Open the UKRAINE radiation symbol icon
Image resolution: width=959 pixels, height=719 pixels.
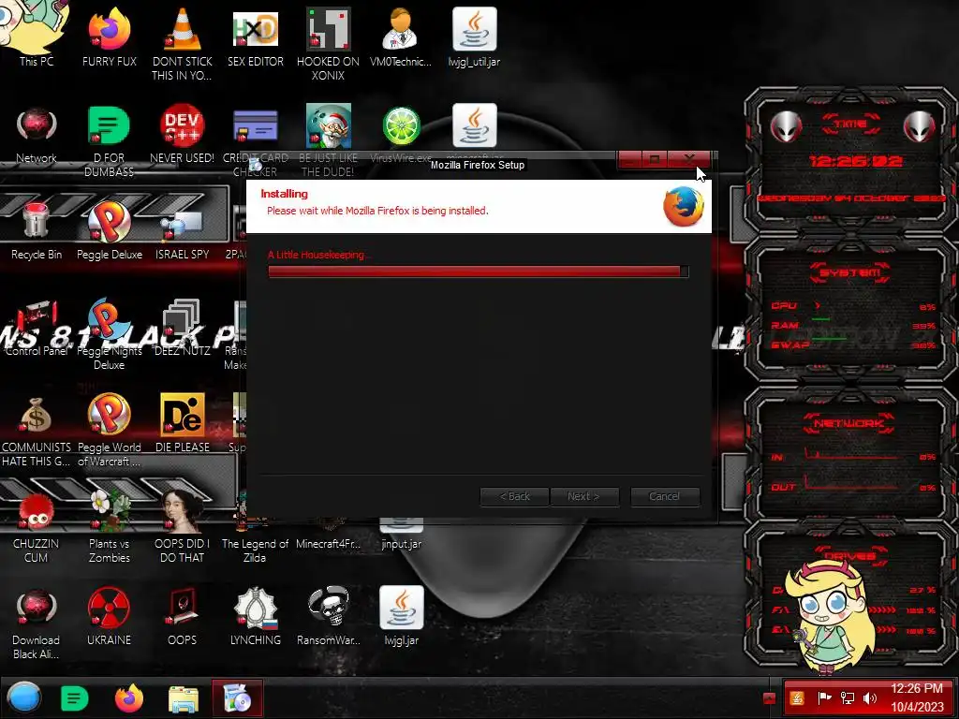coord(109,614)
